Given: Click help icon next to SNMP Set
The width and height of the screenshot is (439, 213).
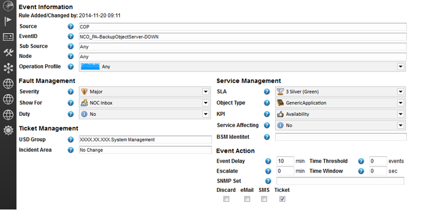Looking at the screenshot, I should point(268,181).
